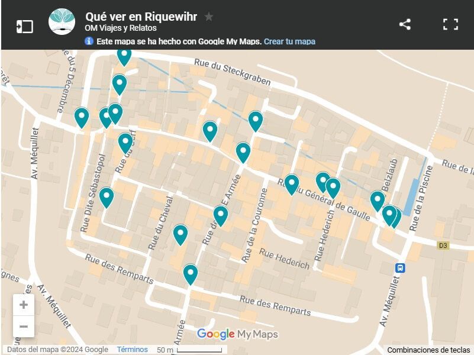Select the pin right of Rue du Cheval
Image resolution: width=474 pixels, height=355 pixels.
coord(180,235)
